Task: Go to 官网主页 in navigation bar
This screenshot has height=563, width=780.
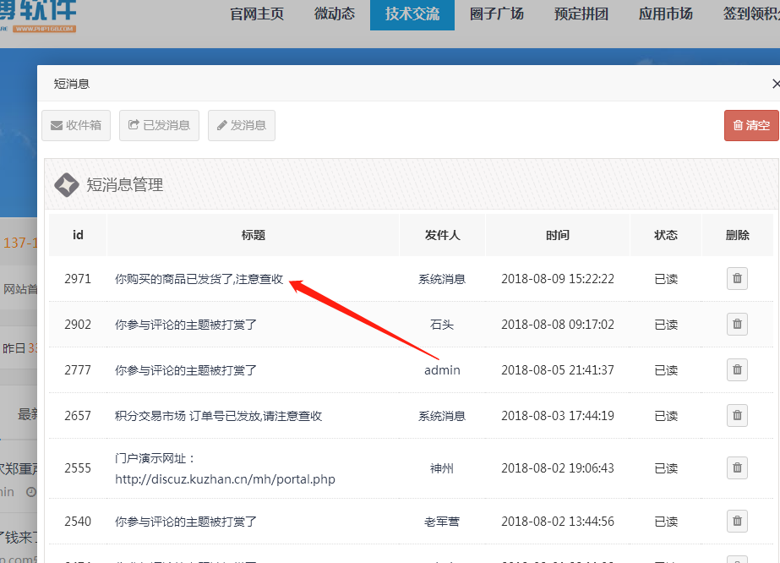Action: tap(257, 14)
